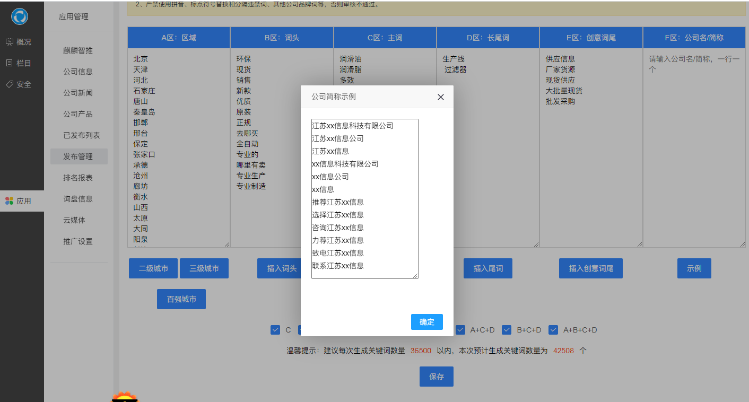Click 秦皇岛 in the region list
749x402 pixels.
click(x=144, y=112)
